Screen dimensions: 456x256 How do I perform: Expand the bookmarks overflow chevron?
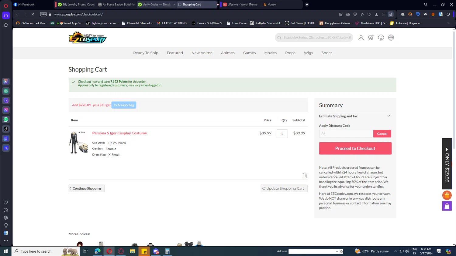[448, 23]
